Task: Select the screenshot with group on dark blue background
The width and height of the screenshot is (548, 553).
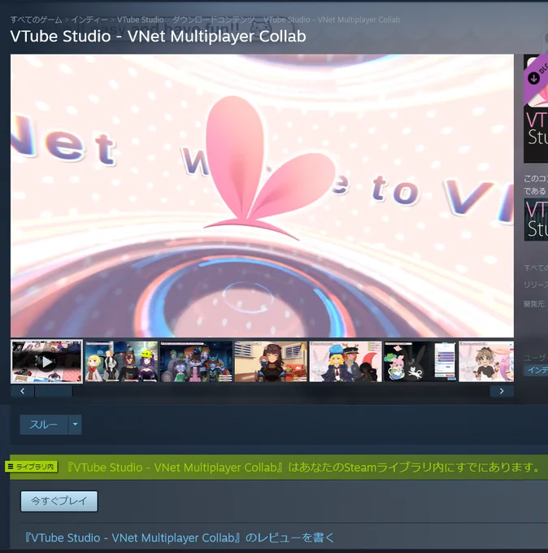Action: (197, 362)
